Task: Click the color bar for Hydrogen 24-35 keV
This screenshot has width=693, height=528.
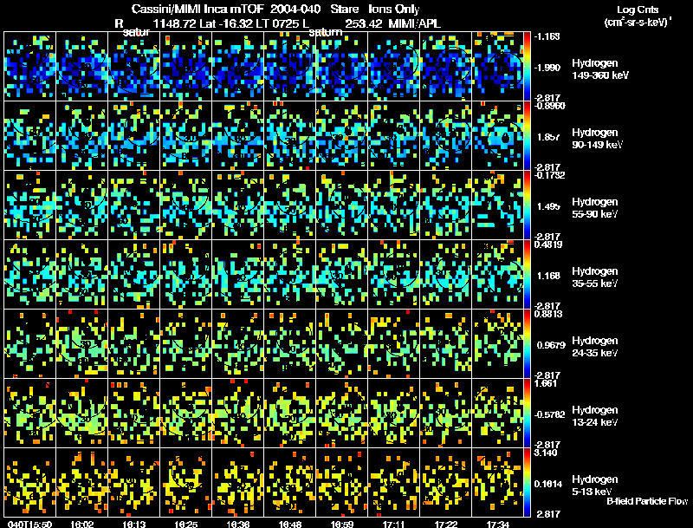Action: pyautogui.click(x=527, y=344)
